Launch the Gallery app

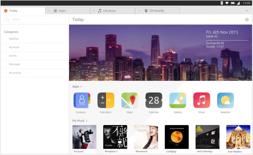pos(177,100)
